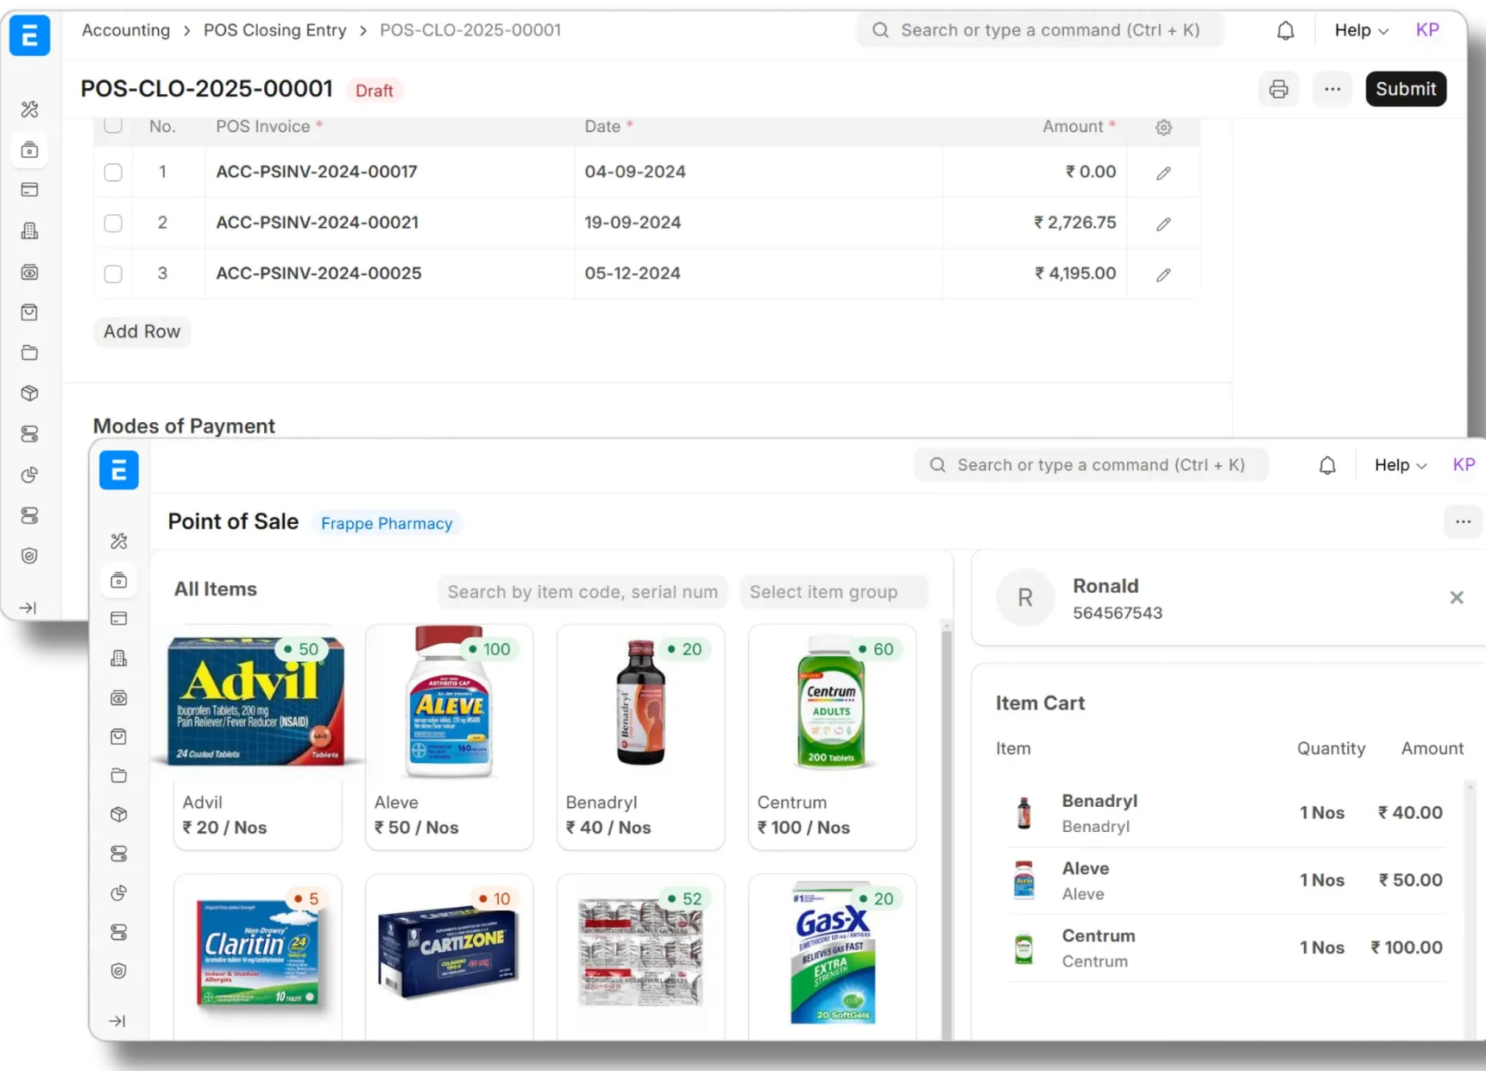
Task: Open the three-dot menu beside Submit button
Action: (x=1332, y=89)
